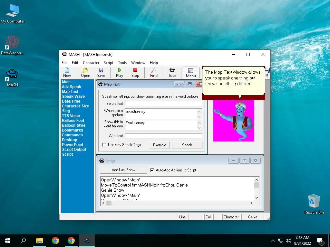Click the first Chrome taskbar icon
Viewport: 330px width, 247px height.
(55, 241)
